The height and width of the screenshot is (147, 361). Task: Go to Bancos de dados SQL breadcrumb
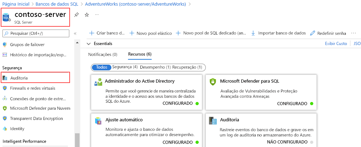coord(57,4)
